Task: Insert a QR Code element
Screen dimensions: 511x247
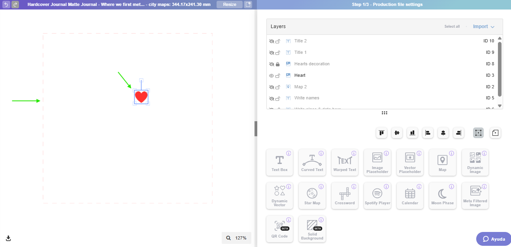Action: point(279,229)
